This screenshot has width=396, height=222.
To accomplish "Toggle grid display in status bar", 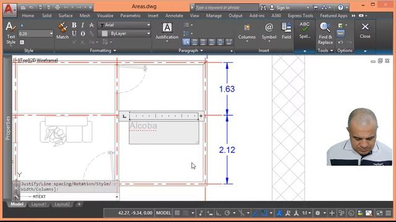I will (178, 213).
